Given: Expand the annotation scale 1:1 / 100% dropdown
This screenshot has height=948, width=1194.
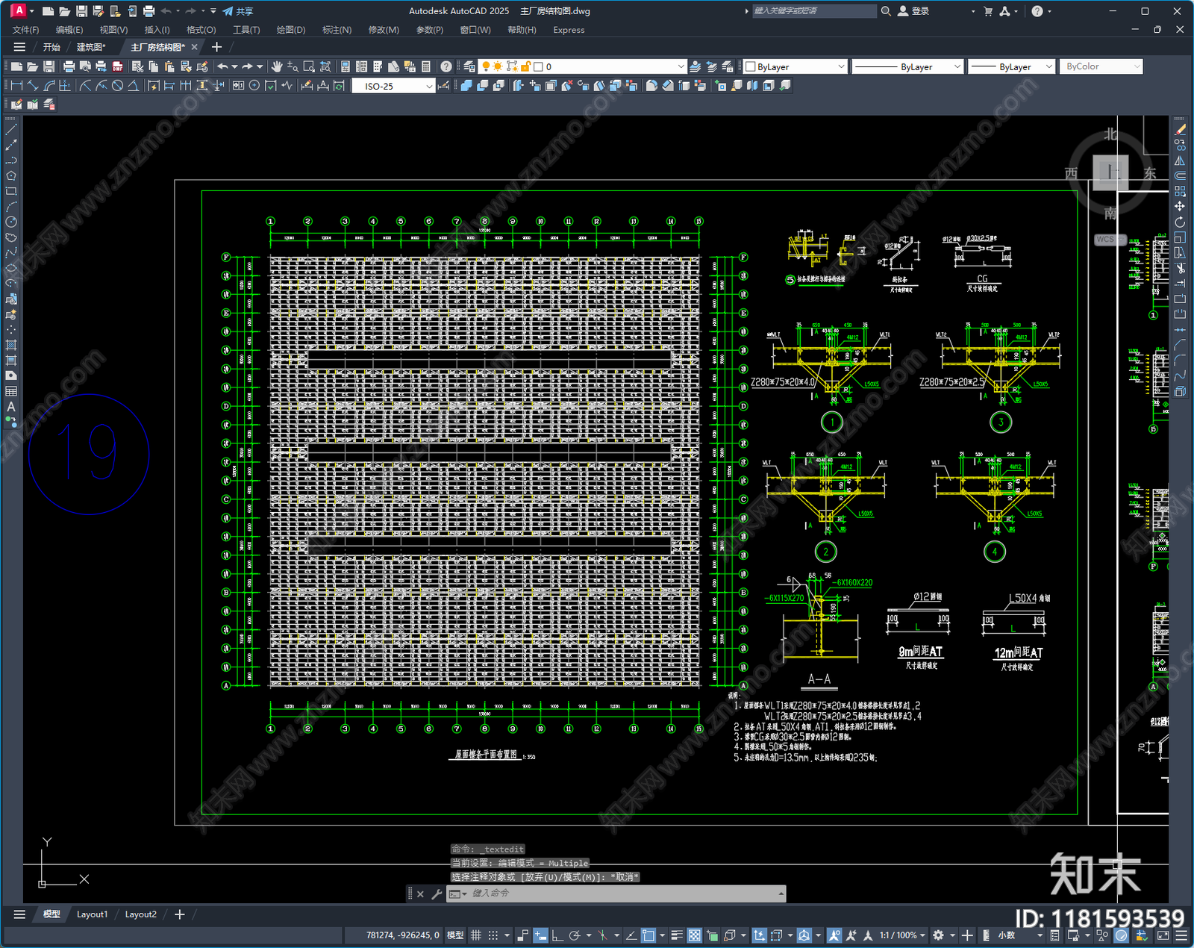Looking at the screenshot, I should tap(901, 935).
